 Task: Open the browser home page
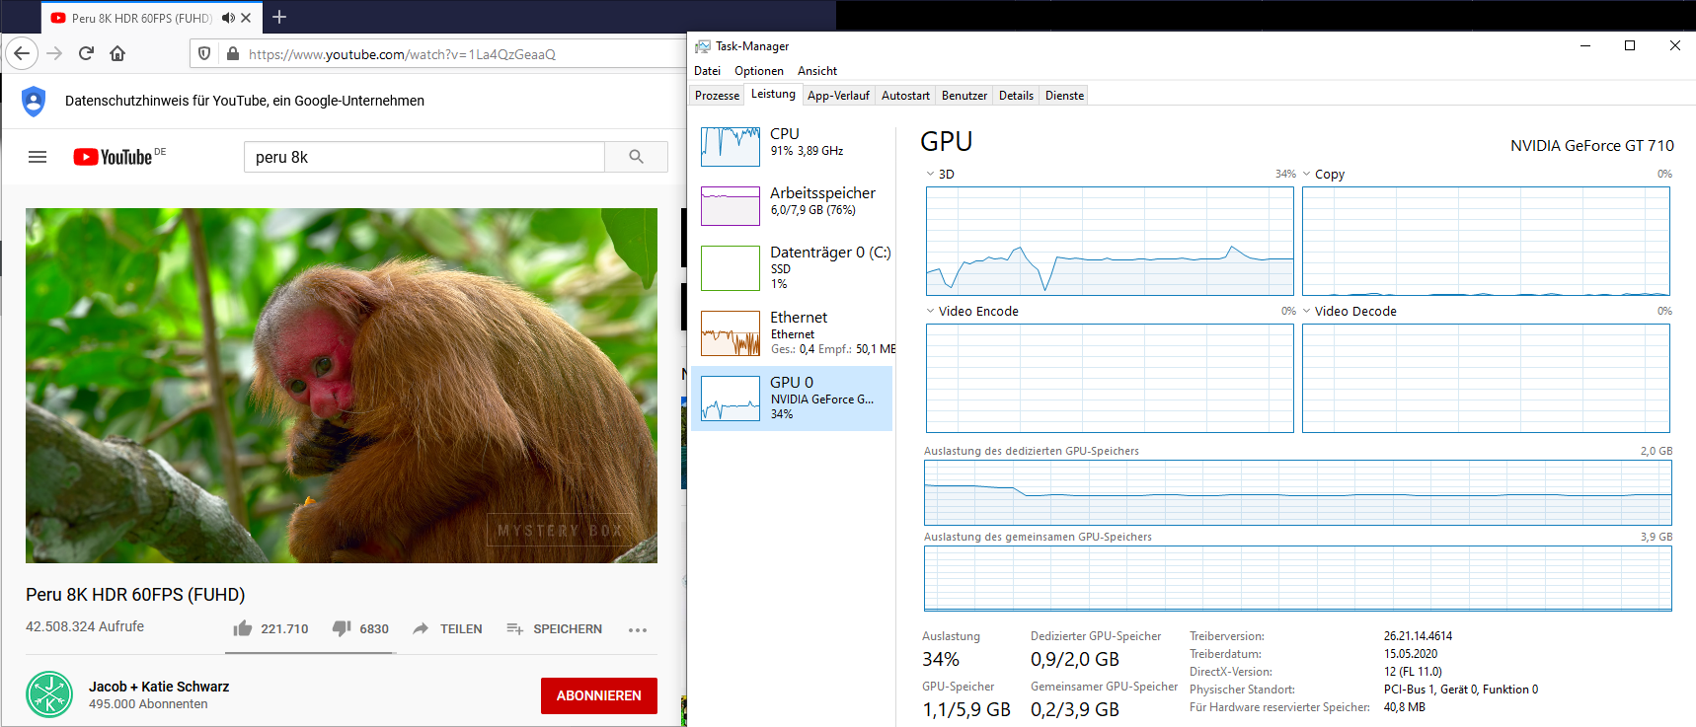coord(117,53)
